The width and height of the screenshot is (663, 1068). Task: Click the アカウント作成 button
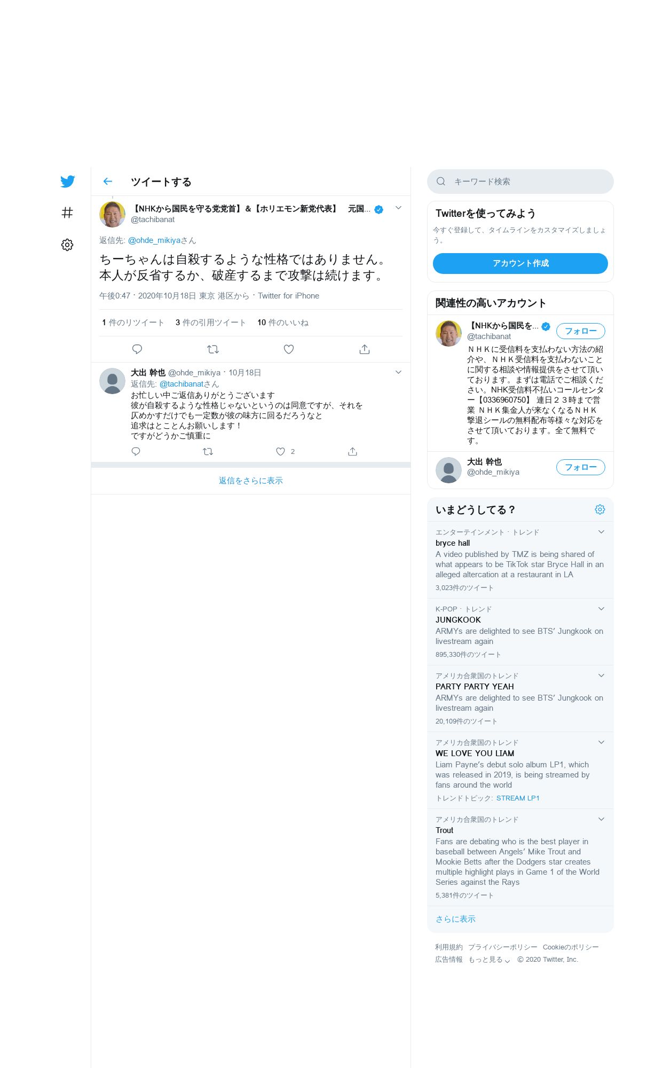tap(520, 263)
